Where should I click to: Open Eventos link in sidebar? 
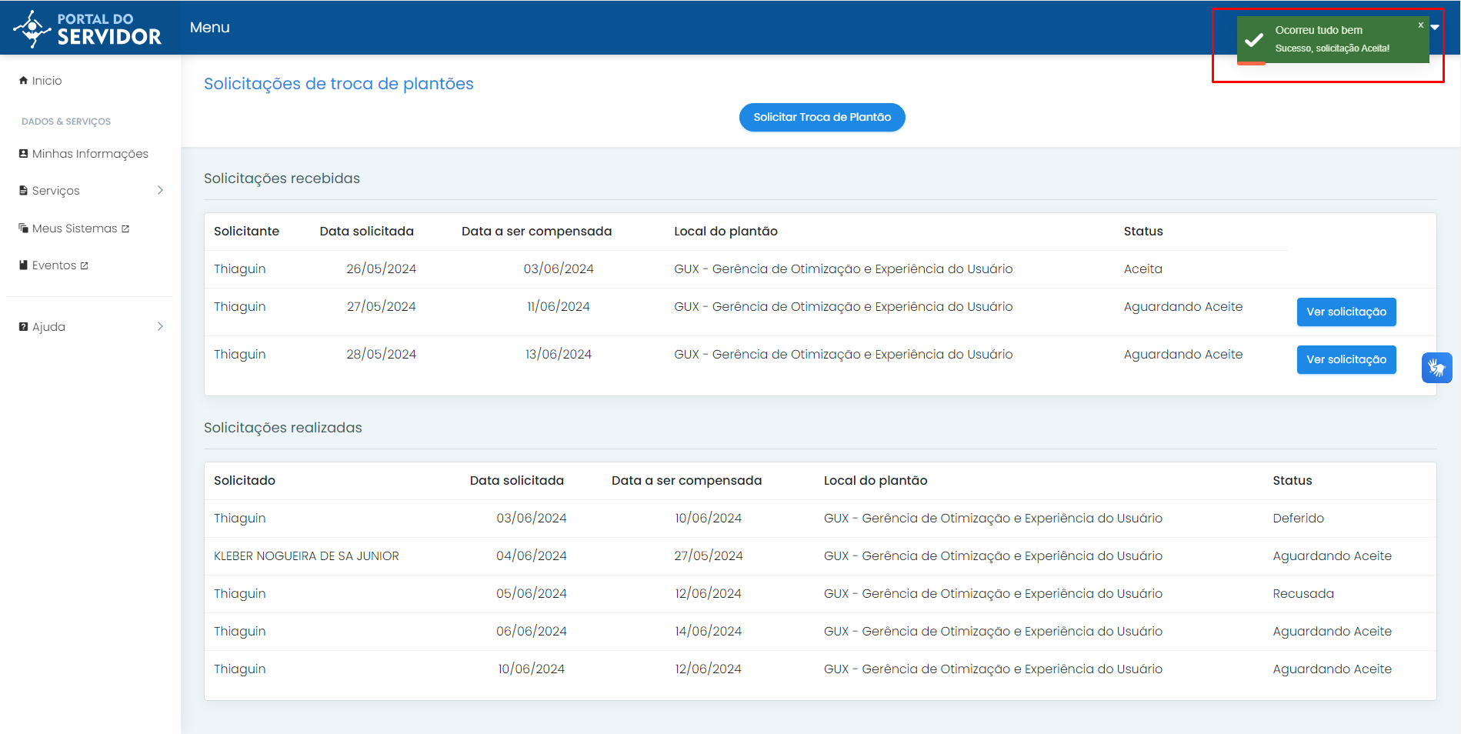click(x=54, y=265)
